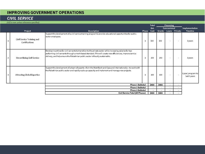The image size is (205, 154).
Task: Select the Phase 1 Subtotal label
Action: click(138, 85)
